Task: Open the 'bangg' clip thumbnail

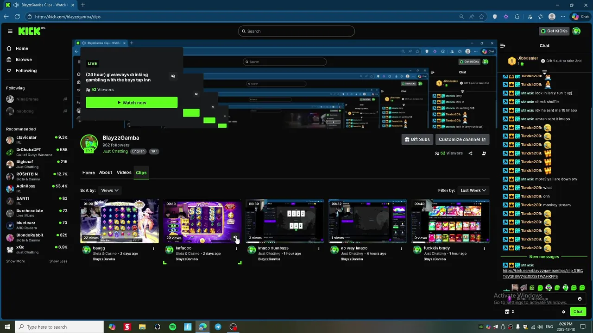Action: tap(120, 221)
